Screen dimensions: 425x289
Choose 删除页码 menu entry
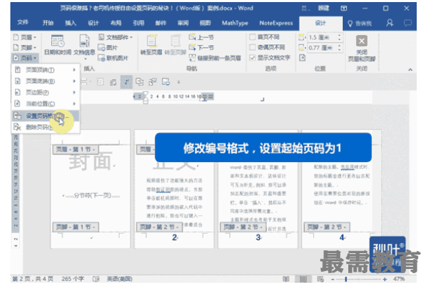pyautogui.click(x=46, y=127)
